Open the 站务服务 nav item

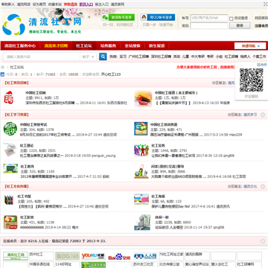click(108, 46)
